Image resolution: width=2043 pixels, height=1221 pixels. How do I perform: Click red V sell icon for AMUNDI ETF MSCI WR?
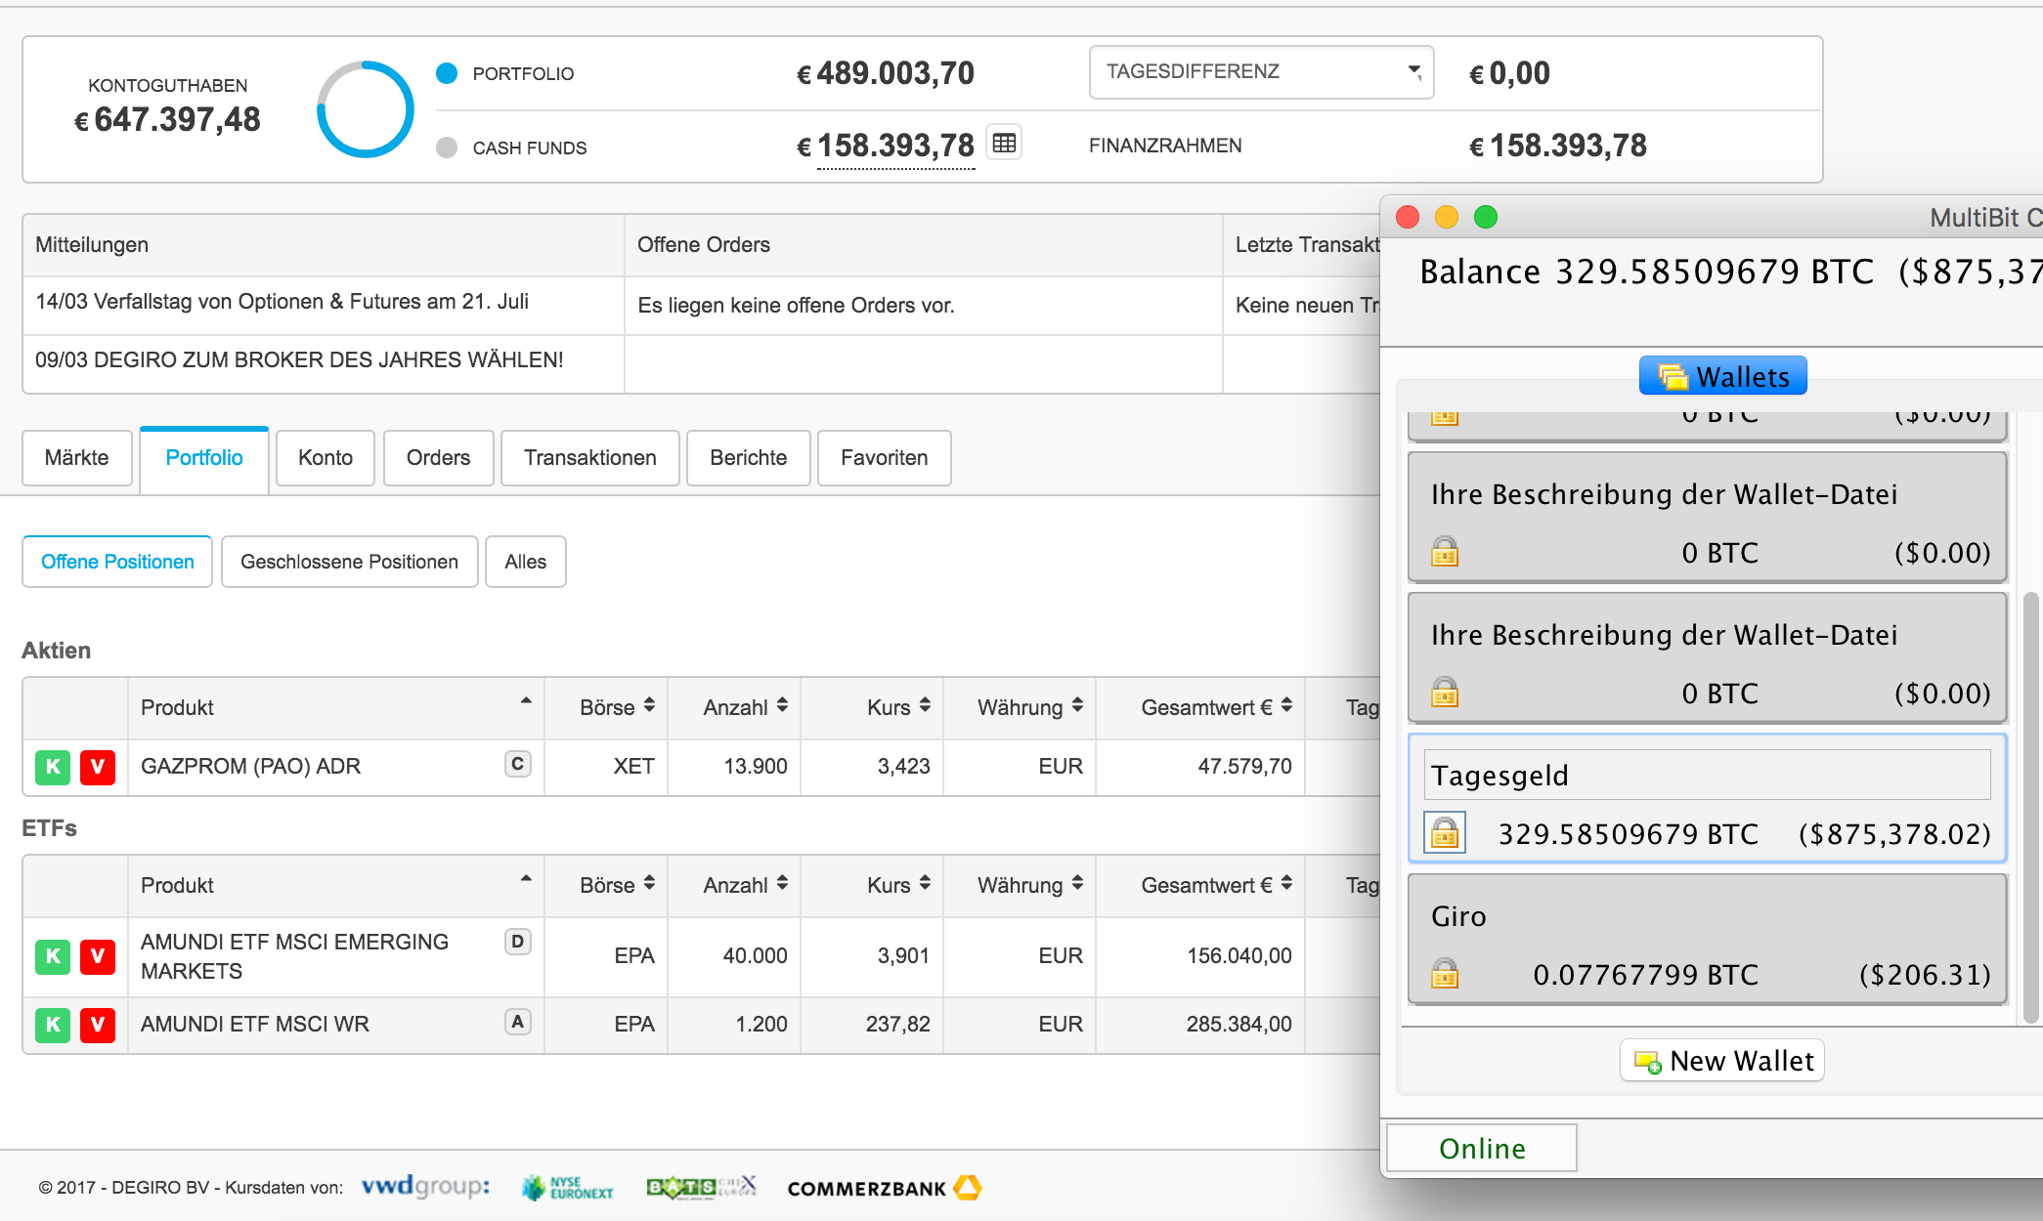97,1025
